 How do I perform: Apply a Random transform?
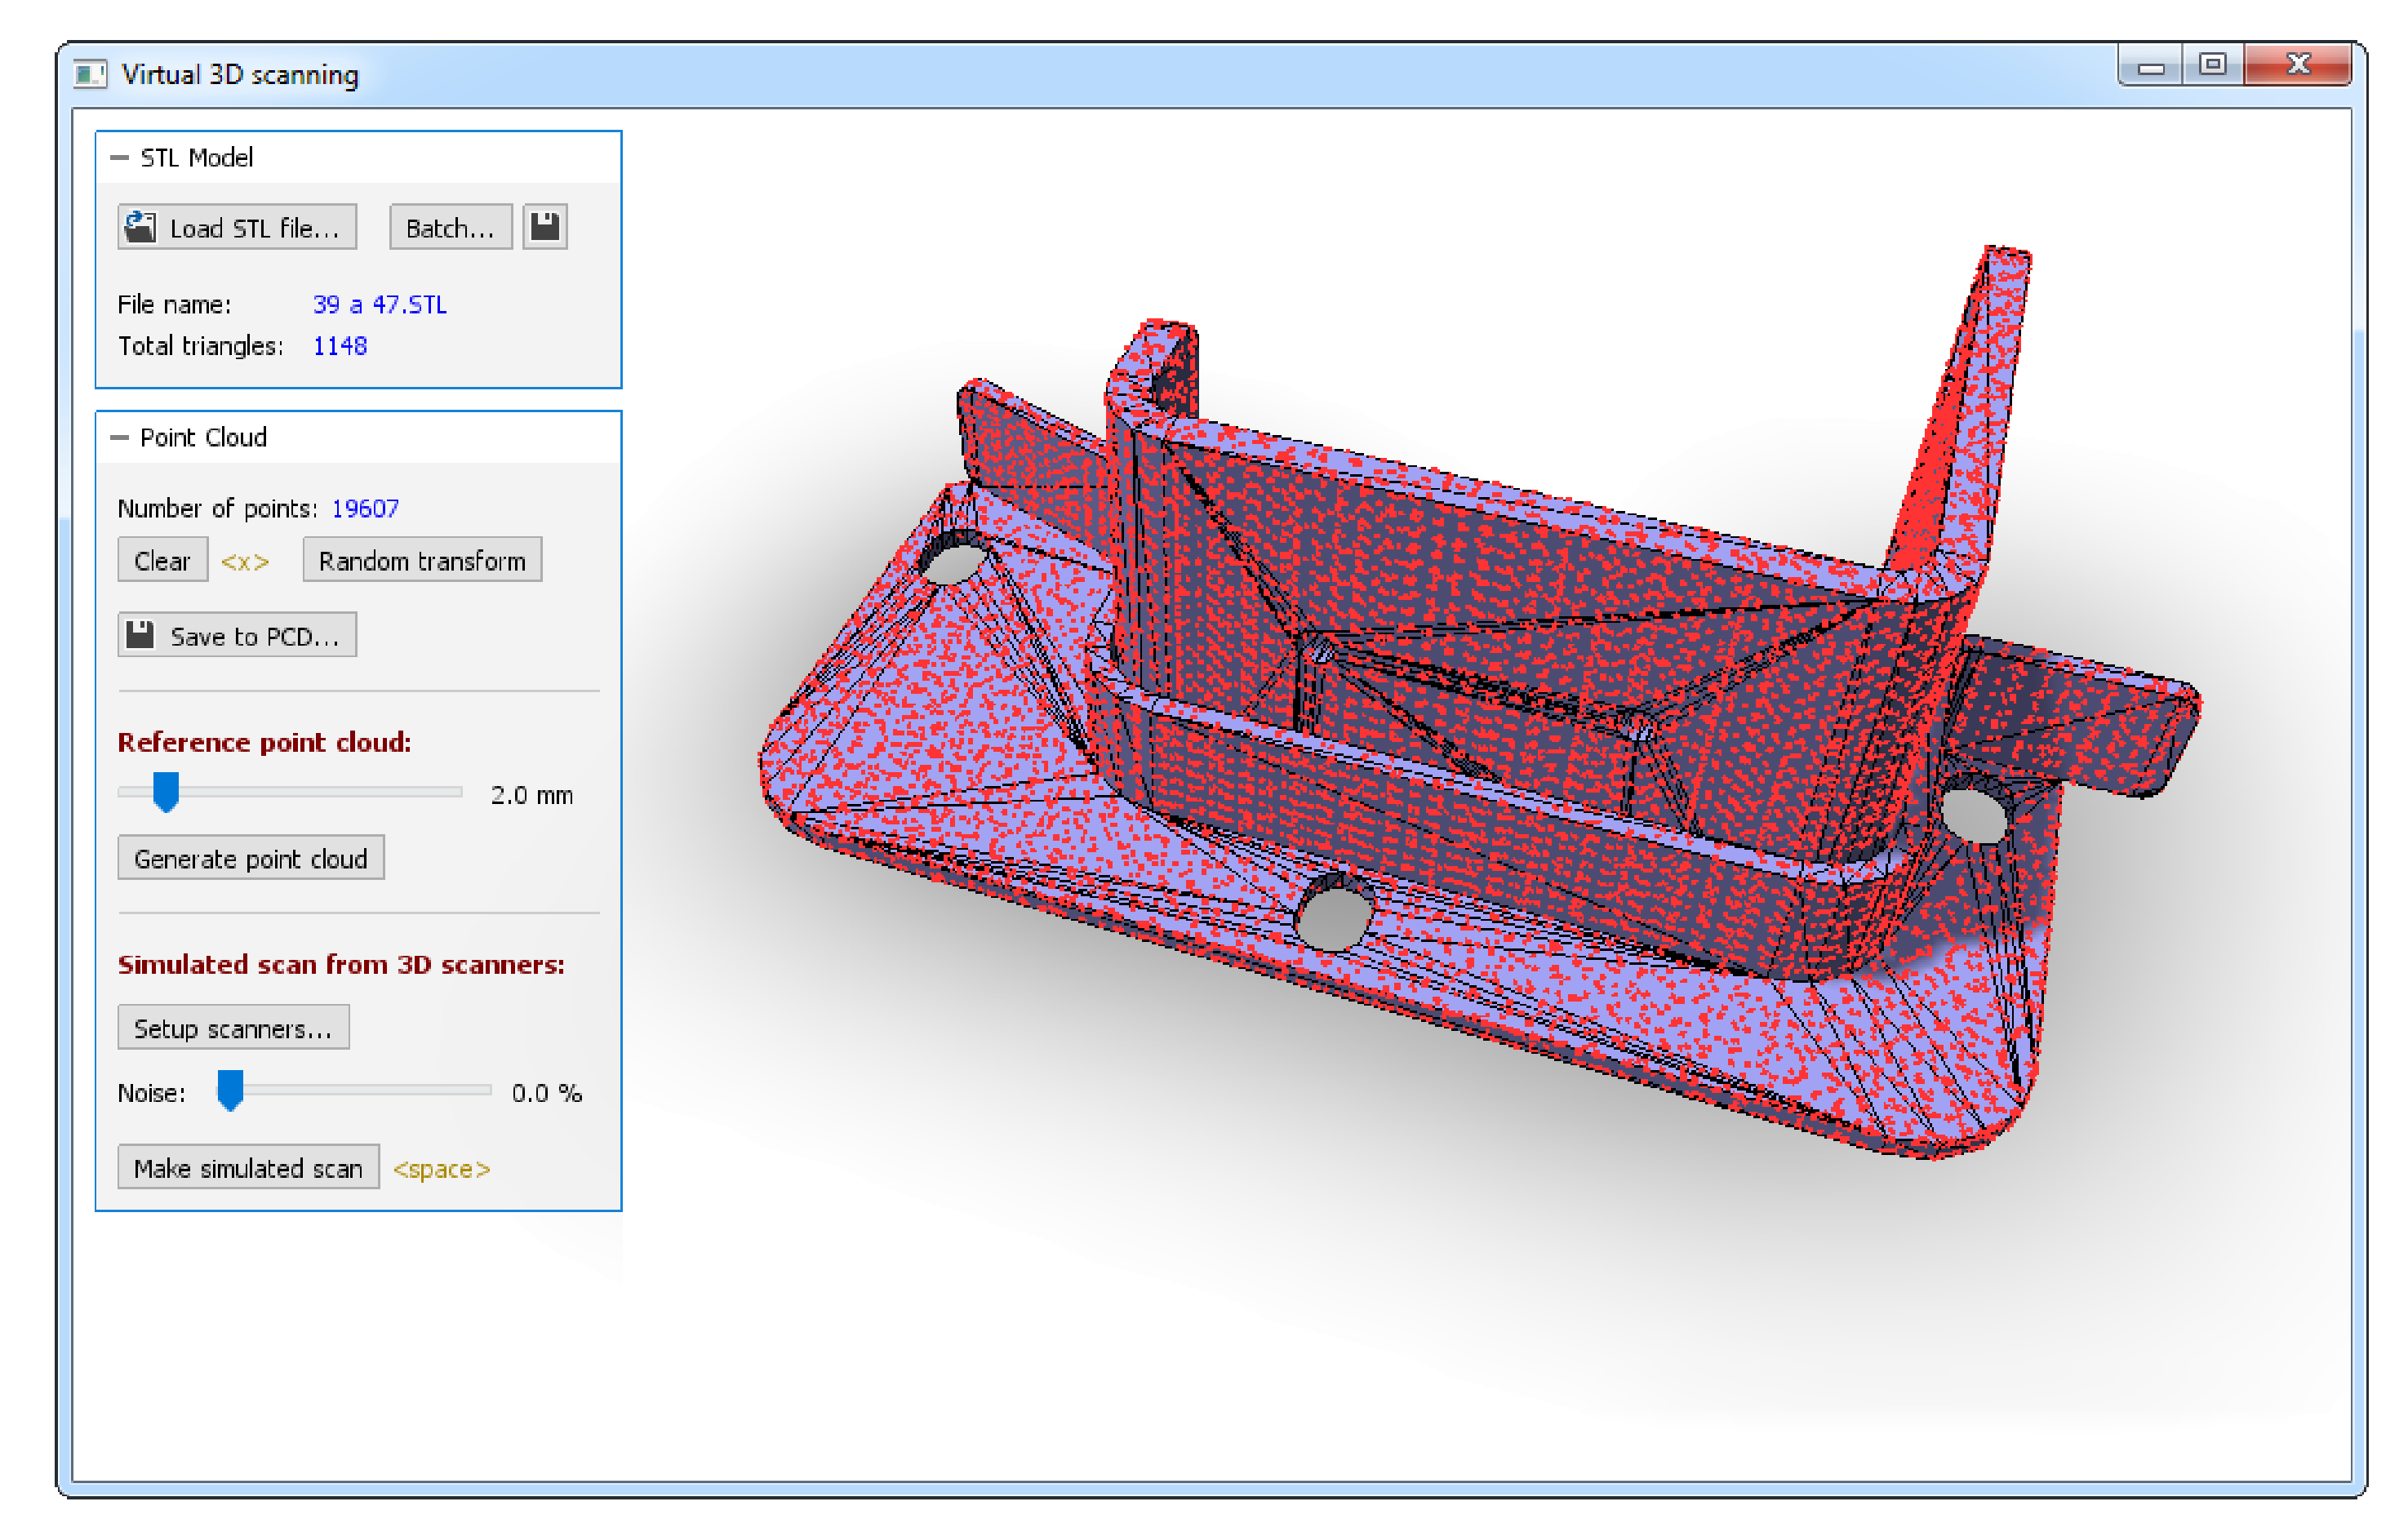point(422,561)
